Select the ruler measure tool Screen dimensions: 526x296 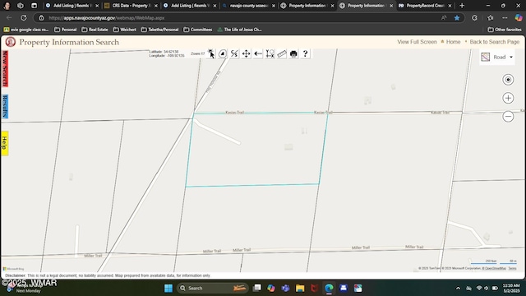(x=282, y=53)
